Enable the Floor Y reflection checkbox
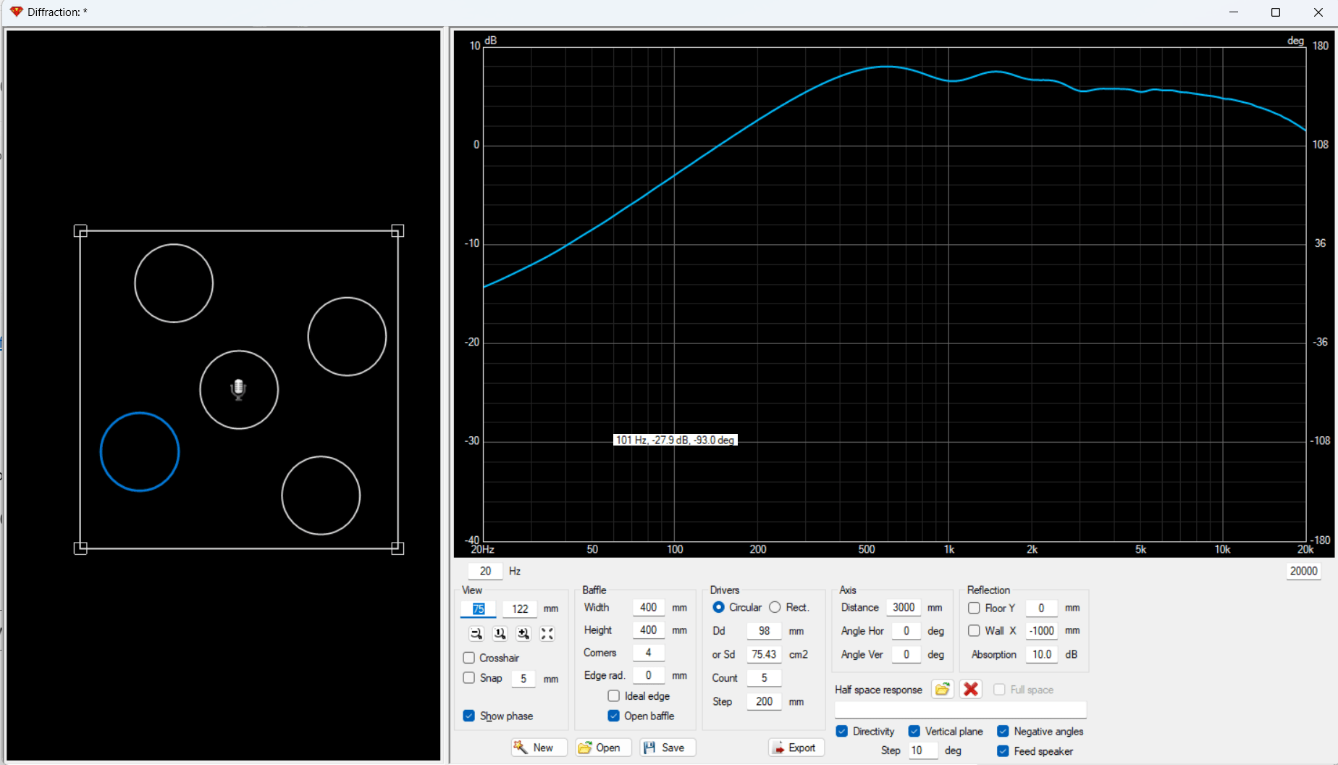This screenshot has height=765, width=1338. coord(975,608)
